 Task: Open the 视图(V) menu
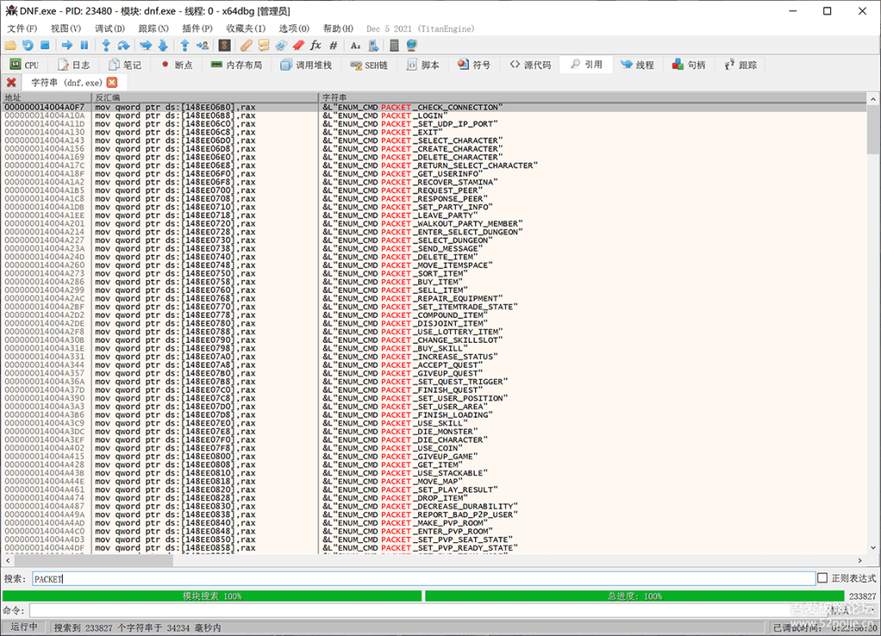(65, 28)
